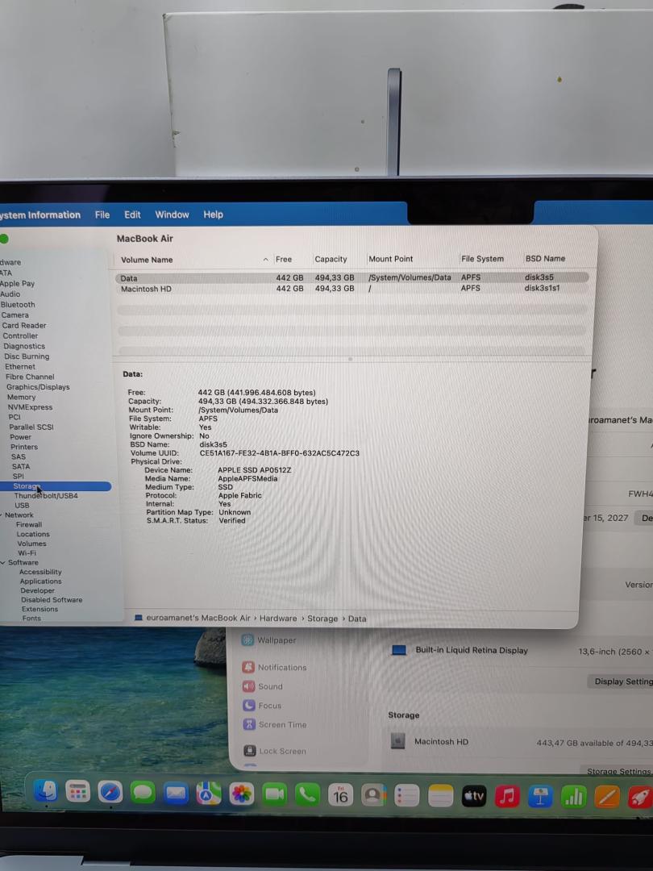The image size is (653, 871).
Task: Select Firewall under Network
Action: 29,524
